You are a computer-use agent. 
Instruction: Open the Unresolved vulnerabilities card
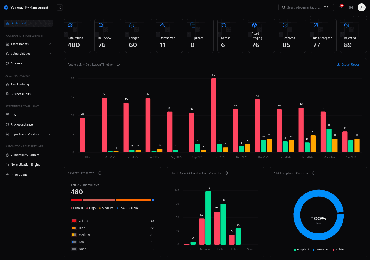(x=169, y=35)
